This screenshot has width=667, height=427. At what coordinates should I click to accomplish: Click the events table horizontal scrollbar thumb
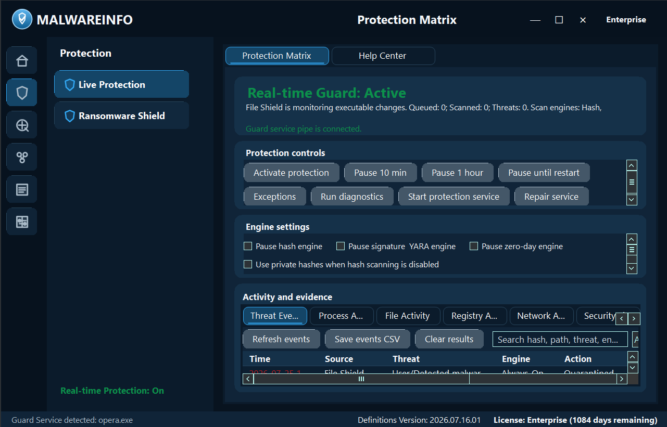click(361, 379)
